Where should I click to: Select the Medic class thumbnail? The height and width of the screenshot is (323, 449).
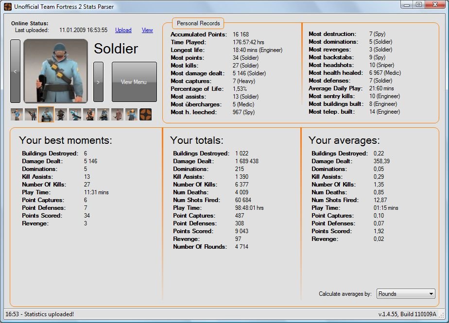(x=75, y=115)
